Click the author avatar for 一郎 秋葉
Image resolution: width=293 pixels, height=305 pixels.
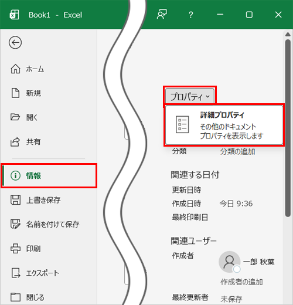click(x=229, y=262)
